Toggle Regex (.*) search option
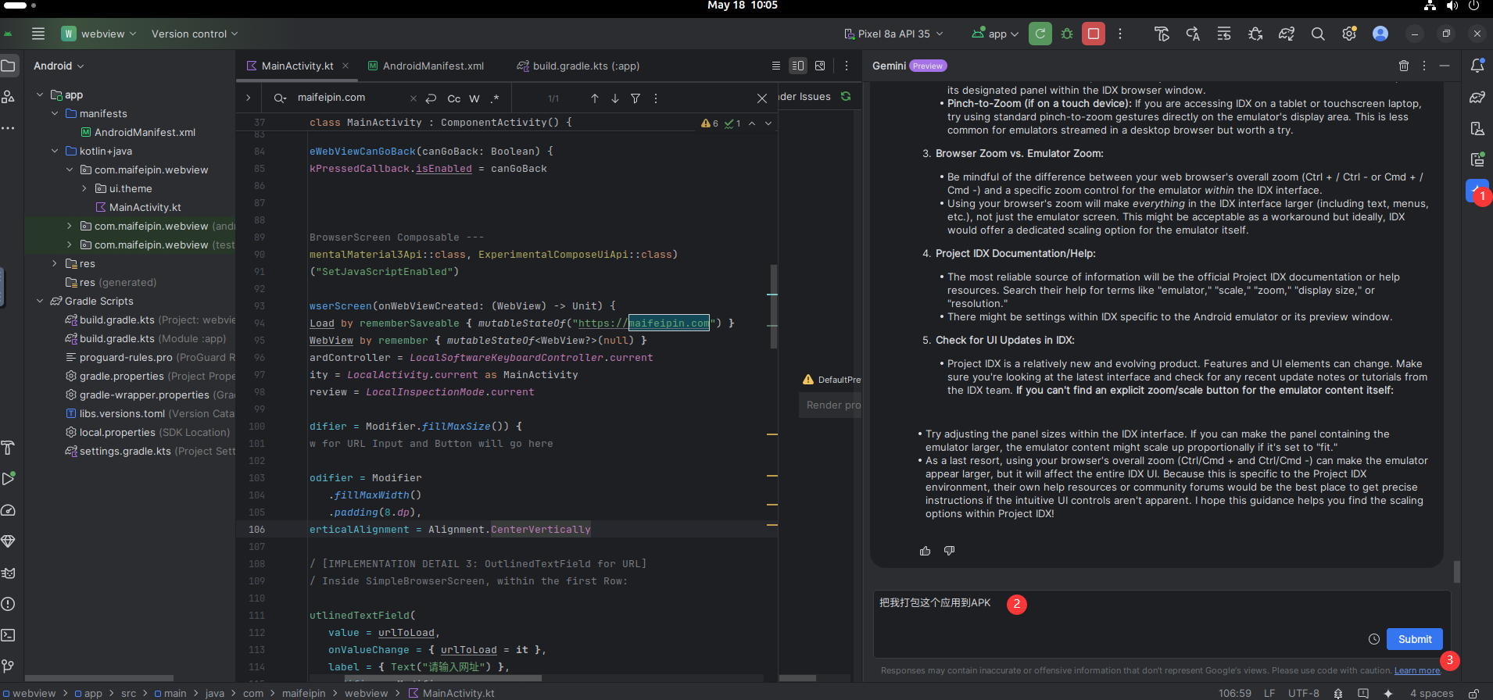The height and width of the screenshot is (700, 1493). 495,98
